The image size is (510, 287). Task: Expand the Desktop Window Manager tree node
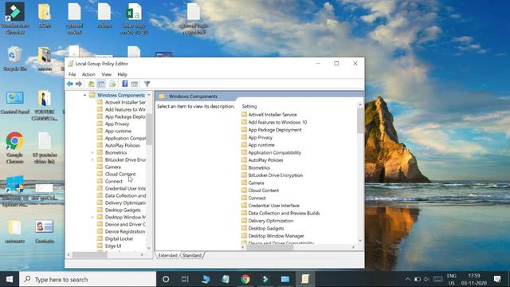pyautogui.click(x=92, y=217)
